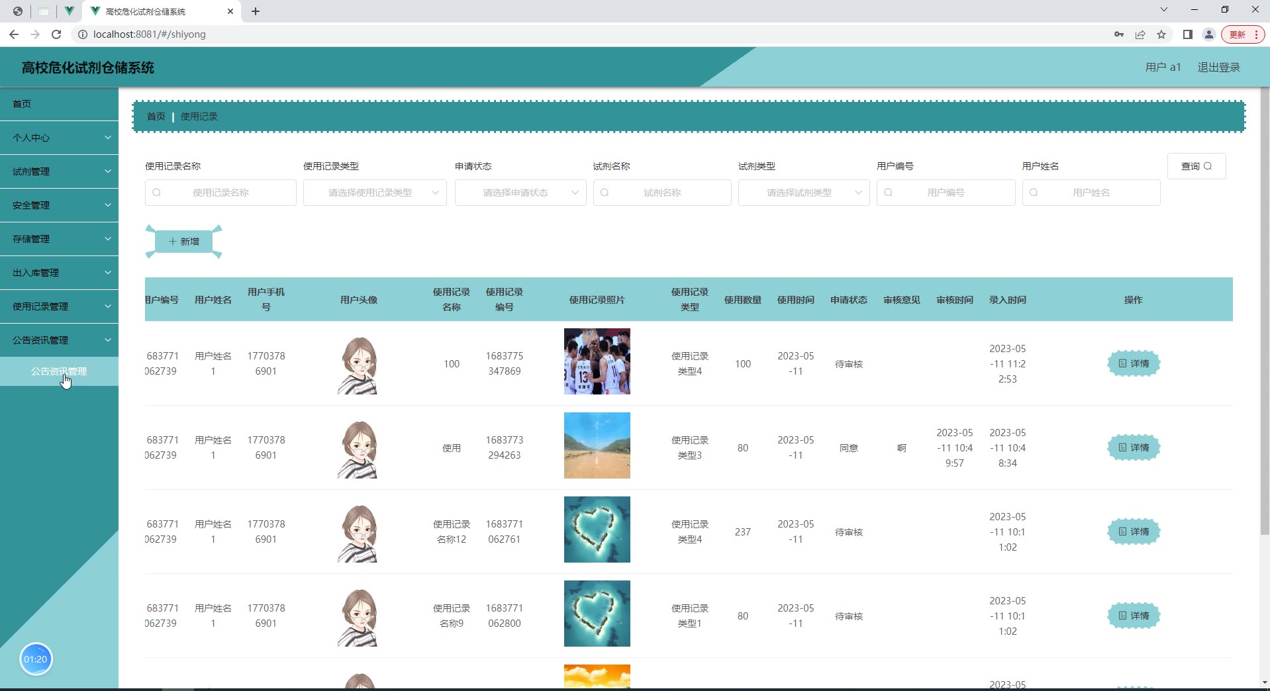Viewport: 1270px width, 691px height.
Task: Click the 使用记录照片 column header
Action: (x=597, y=300)
